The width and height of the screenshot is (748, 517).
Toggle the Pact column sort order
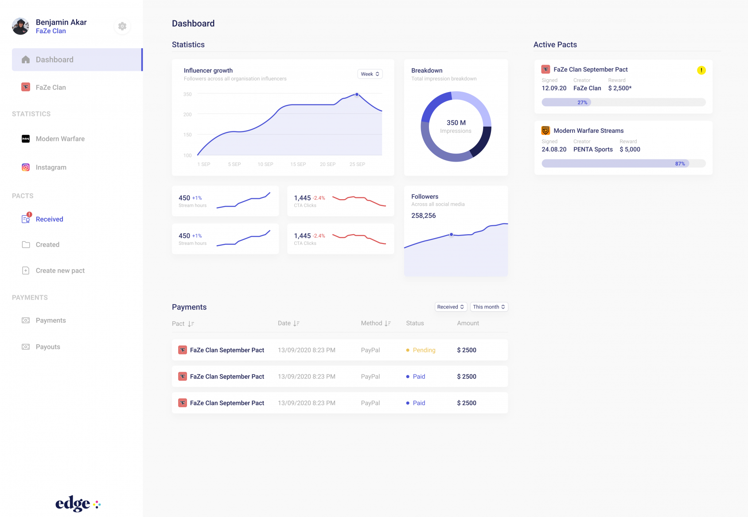click(190, 323)
